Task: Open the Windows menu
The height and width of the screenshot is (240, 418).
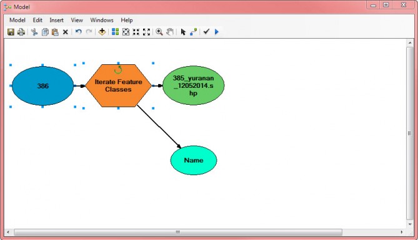Action: tap(102, 20)
